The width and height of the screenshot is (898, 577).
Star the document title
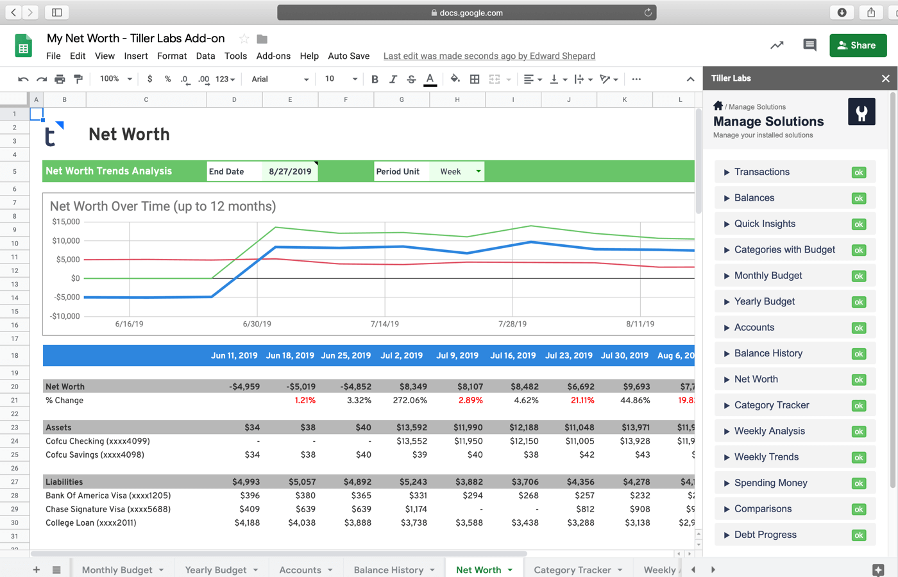pyautogui.click(x=244, y=39)
